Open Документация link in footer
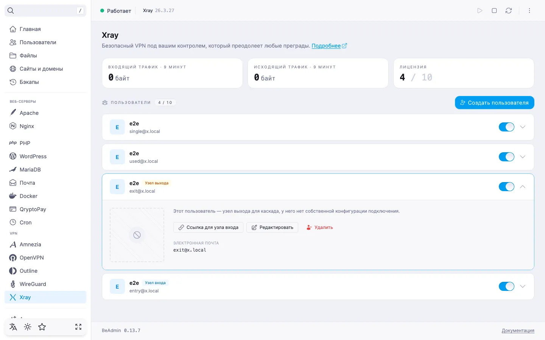 pyautogui.click(x=518, y=331)
